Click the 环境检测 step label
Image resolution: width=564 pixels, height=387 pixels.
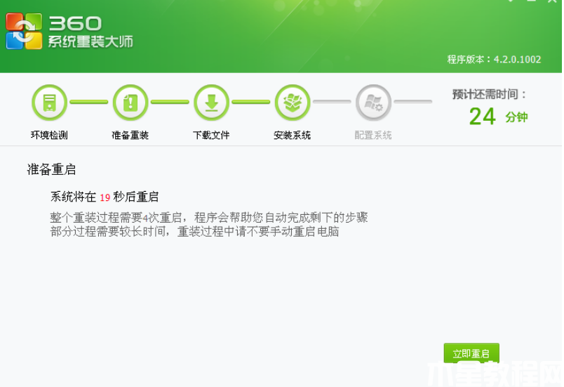(x=49, y=136)
